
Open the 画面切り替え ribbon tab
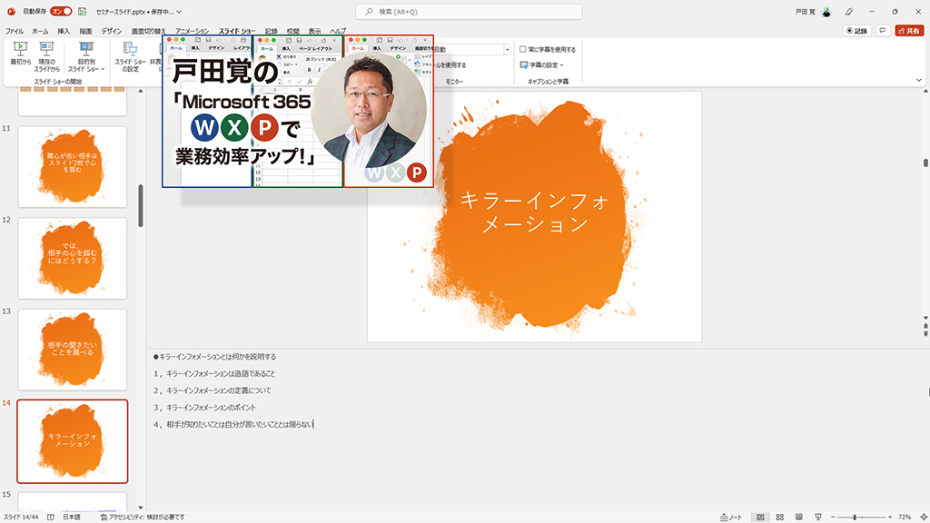point(150,29)
